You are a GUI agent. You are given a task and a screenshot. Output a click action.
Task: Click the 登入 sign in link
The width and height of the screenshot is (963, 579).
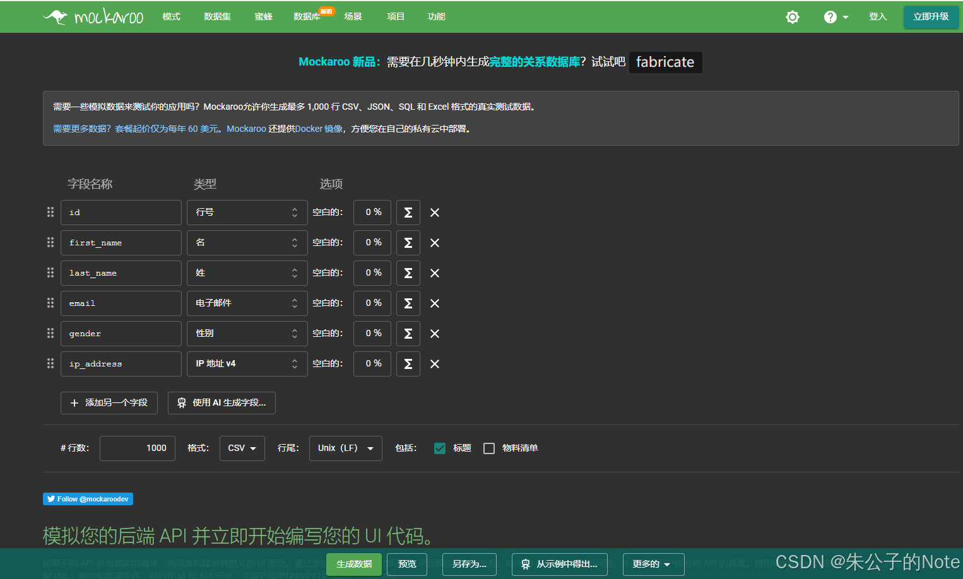click(x=878, y=16)
